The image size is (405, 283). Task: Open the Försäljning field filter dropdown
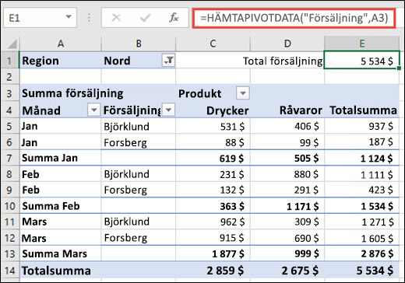coord(168,110)
